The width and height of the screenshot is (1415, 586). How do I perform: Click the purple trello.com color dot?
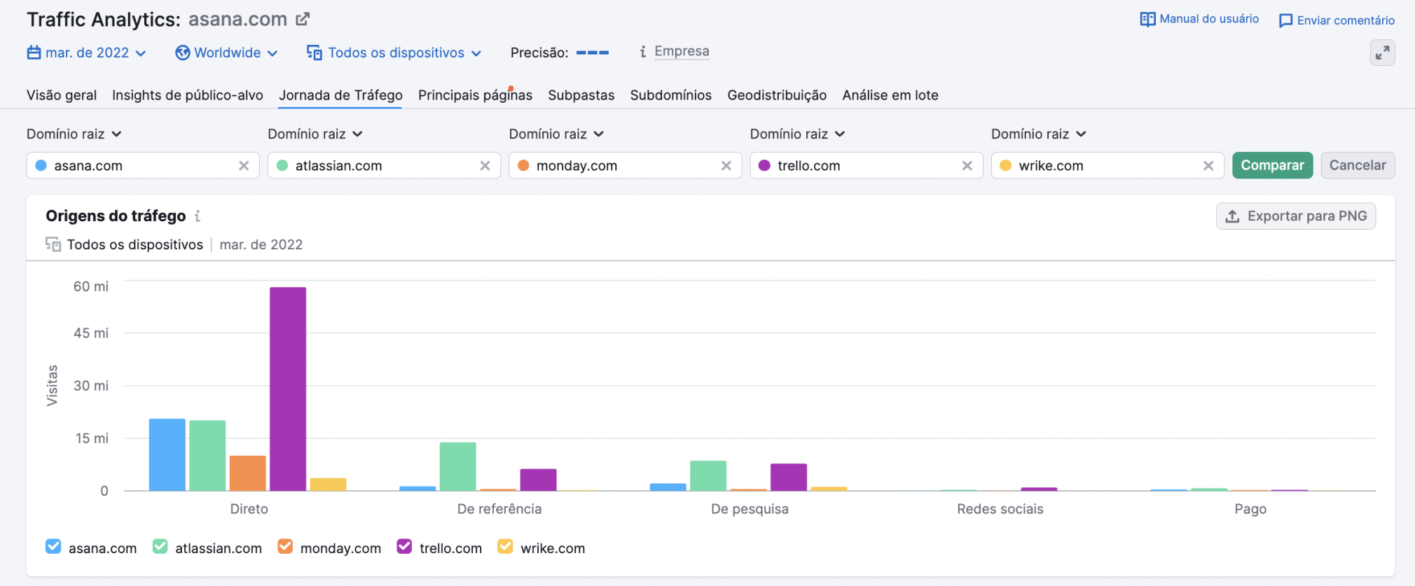764,166
